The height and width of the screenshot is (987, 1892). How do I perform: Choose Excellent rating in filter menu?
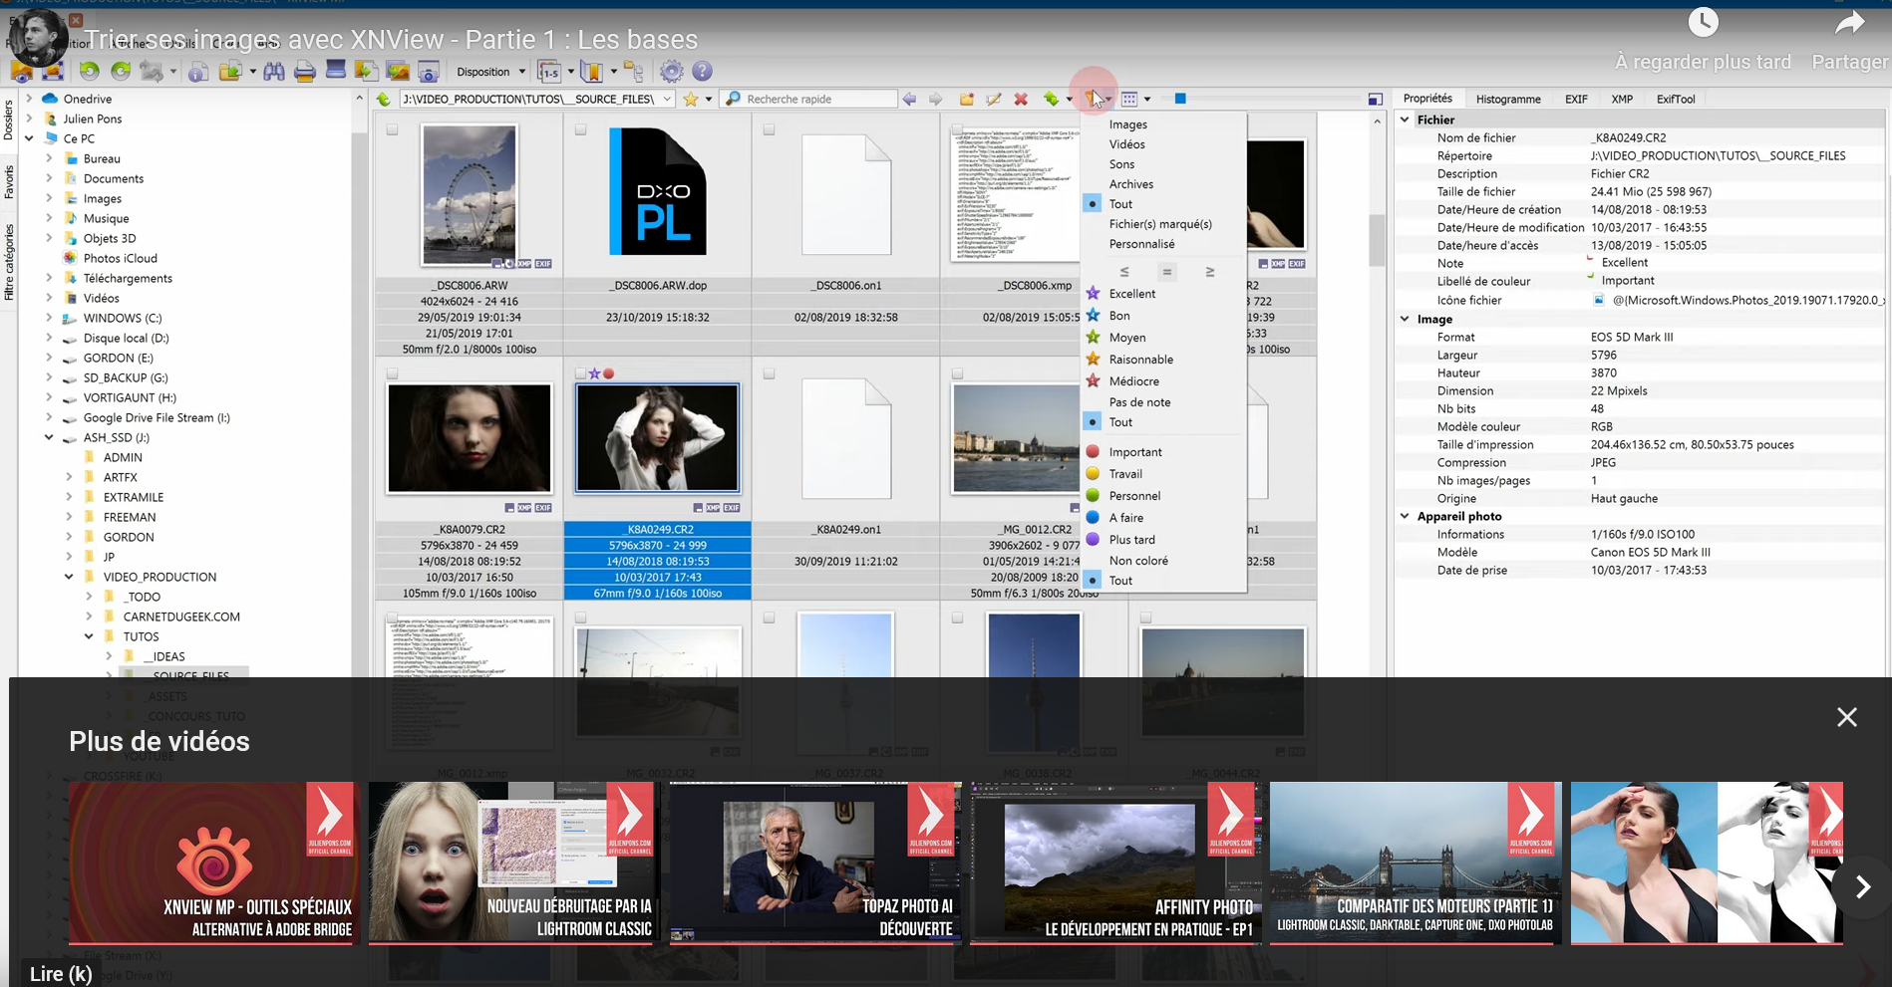pos(1131,294)
